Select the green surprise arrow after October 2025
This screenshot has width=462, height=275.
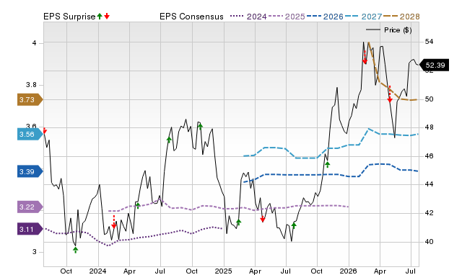pos(327,165)
